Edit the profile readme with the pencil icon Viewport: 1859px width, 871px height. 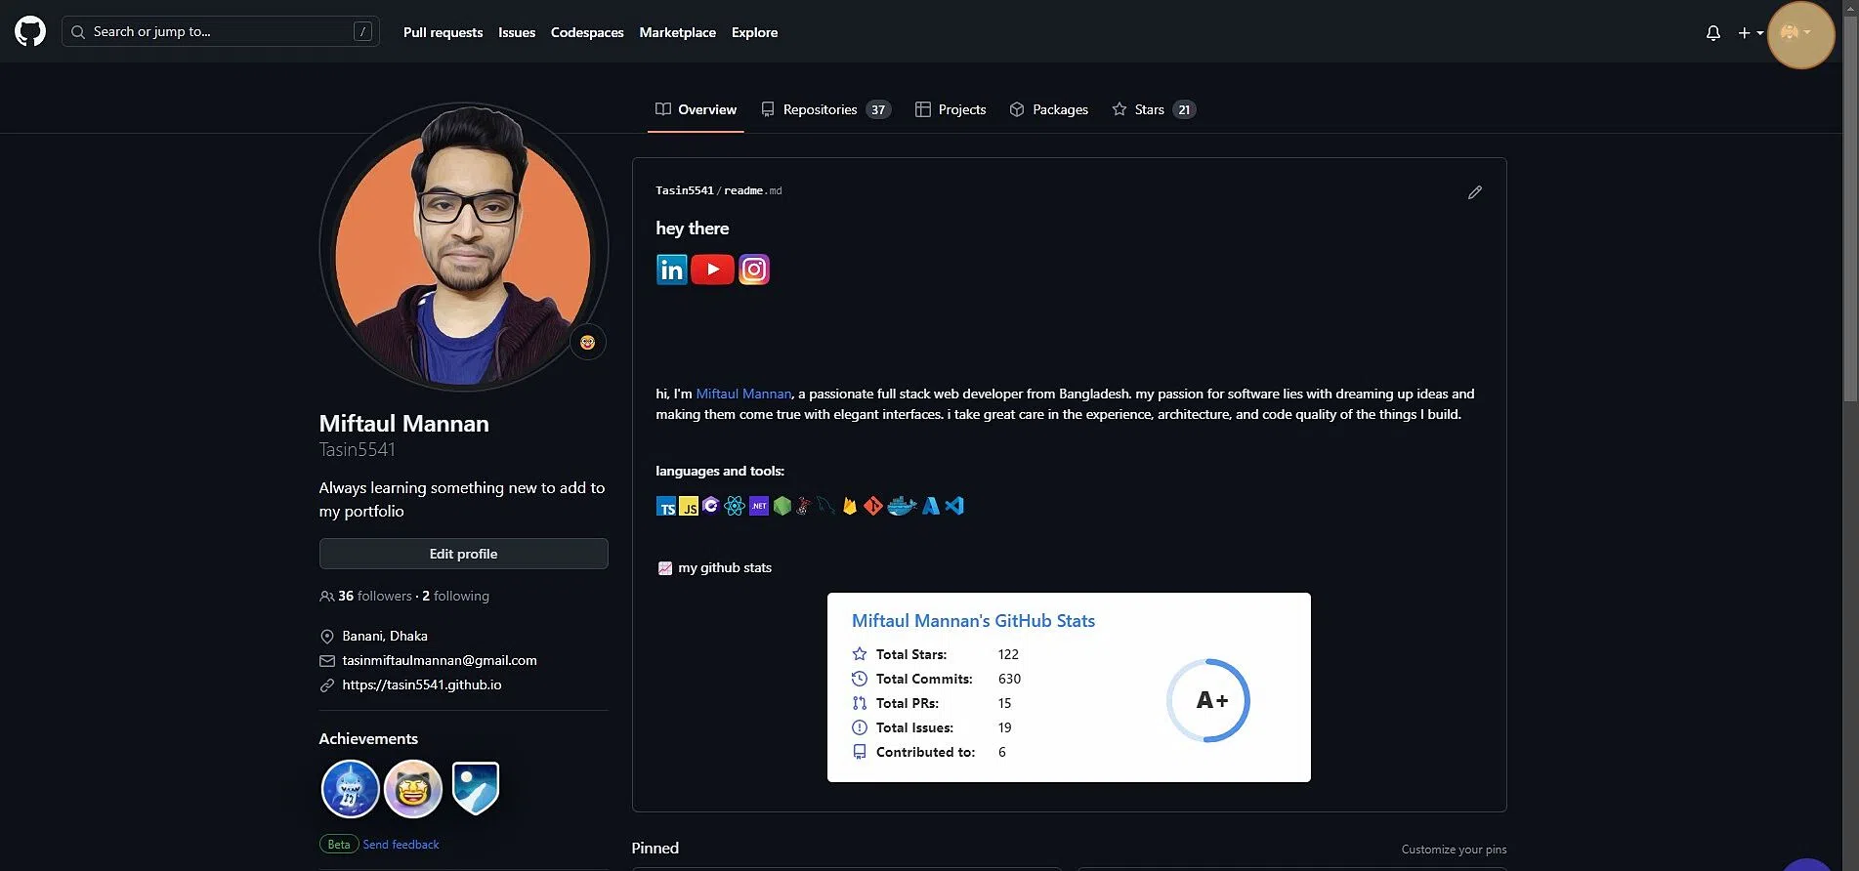[x=1475, y=192]
